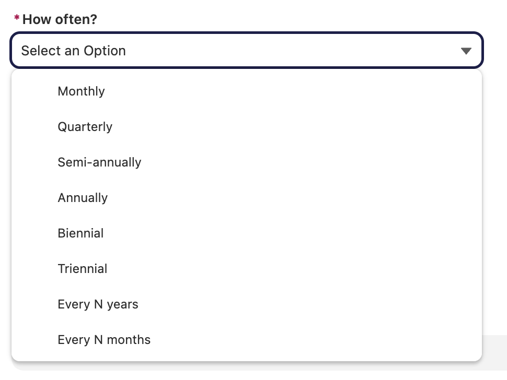
Task: Pick Every N years
Action: pyautogui.click(x=246, y=304)
